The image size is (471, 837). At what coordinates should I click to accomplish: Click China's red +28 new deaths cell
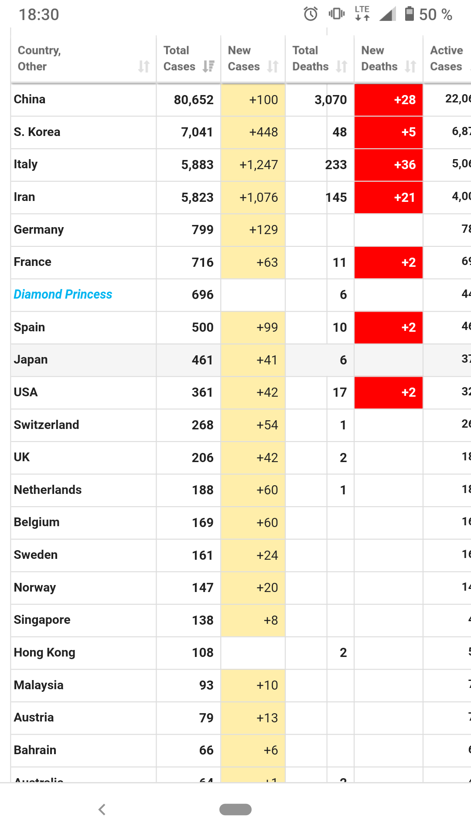pyautogui.click(x=388, y=100)
